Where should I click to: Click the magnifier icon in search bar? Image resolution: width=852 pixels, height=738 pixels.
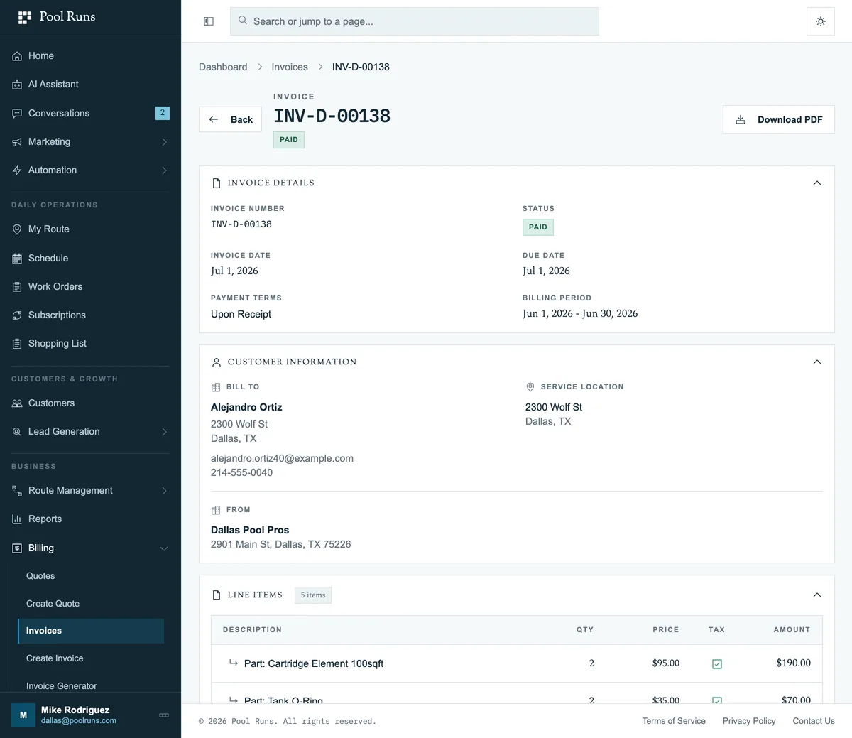tap(243, 21)
